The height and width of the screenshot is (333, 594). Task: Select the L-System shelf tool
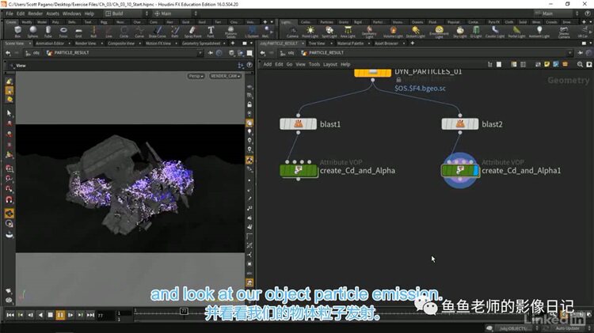[252, 32]
